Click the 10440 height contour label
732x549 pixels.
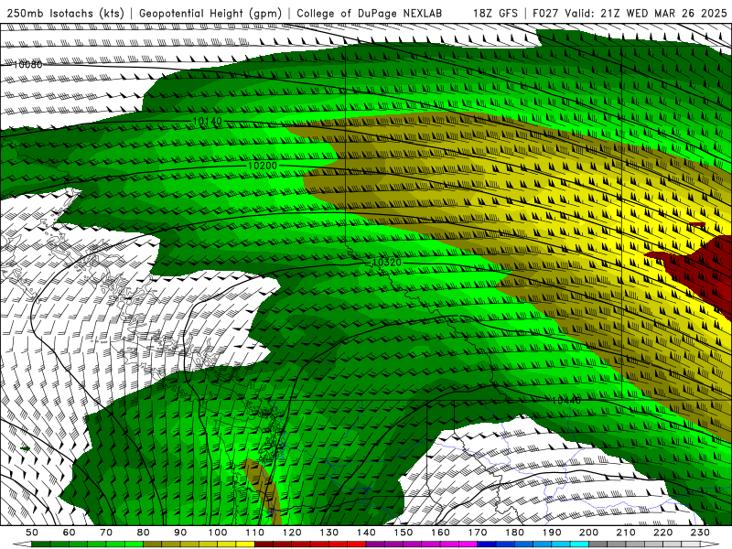[x=566, y=401]
